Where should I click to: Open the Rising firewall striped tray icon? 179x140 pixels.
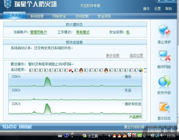[x=145, y=136]
